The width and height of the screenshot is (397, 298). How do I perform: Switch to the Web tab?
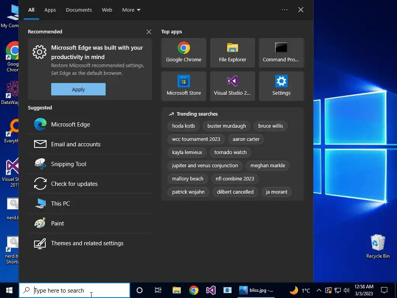point(107,10)
